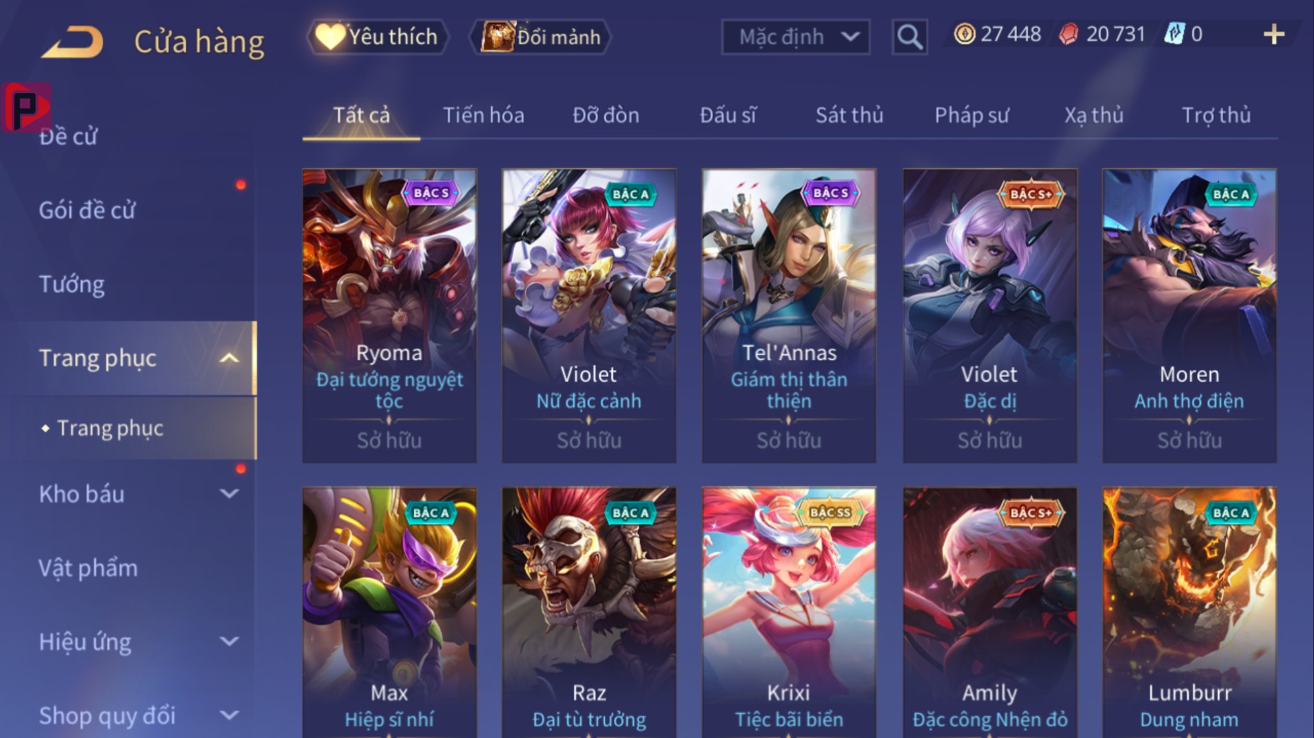Click the blue voucher currency icon
Image resolution: width=1314 pixels, height=738 pixels.
tap(1174, 34)
